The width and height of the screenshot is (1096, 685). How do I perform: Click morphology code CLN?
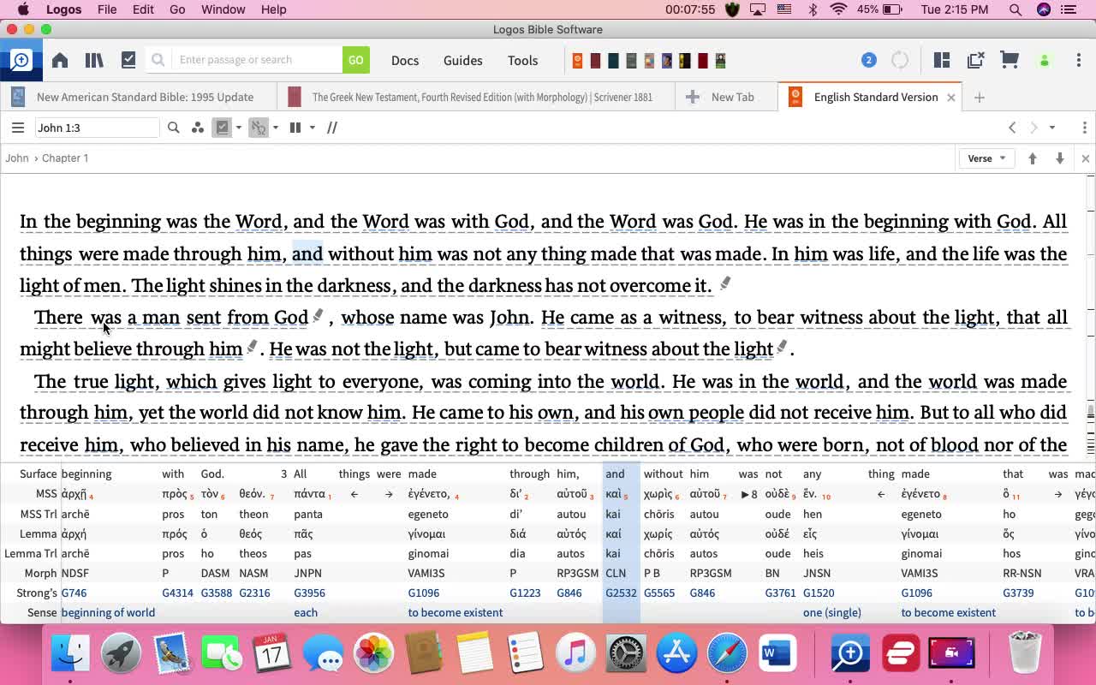616,573
